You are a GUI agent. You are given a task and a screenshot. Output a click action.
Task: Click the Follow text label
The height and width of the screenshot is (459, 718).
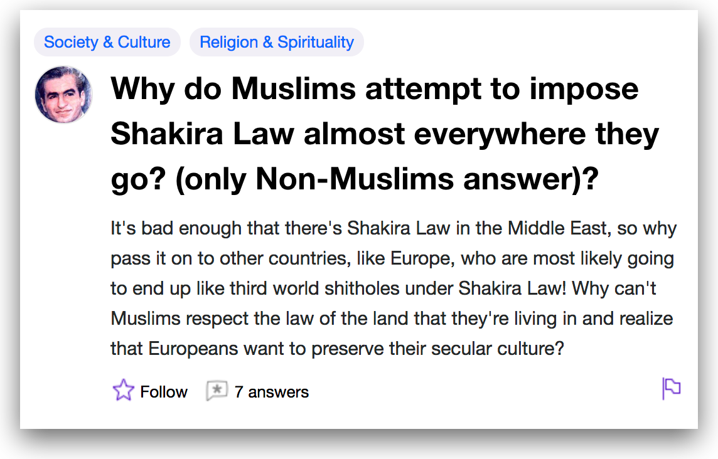[x=163, y=392]
